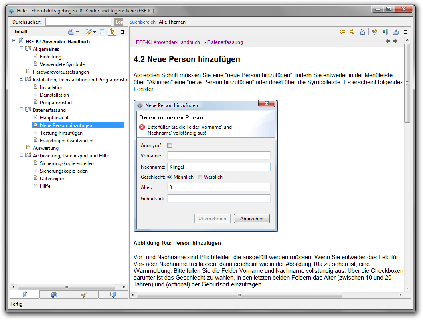Select the Weiblich radio button
423x320 pixels.
(200, 177)
